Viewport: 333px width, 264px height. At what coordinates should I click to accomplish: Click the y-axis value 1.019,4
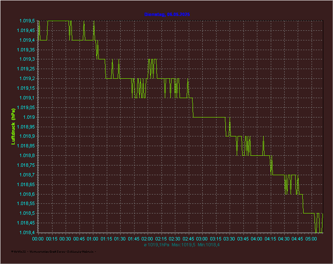(x=27, y=40)
